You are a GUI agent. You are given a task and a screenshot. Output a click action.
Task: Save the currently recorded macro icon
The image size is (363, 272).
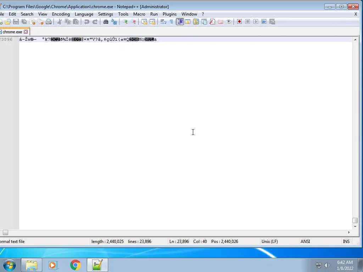pyautogui.click(x=272, y=22)
